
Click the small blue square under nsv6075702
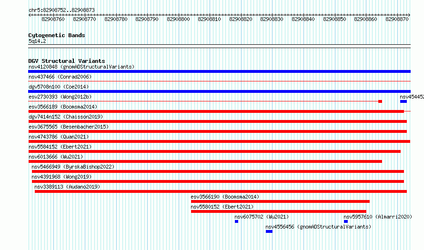pos(237,221)
